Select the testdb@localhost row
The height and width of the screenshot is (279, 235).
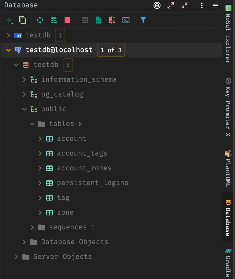[x=112, y=50]
